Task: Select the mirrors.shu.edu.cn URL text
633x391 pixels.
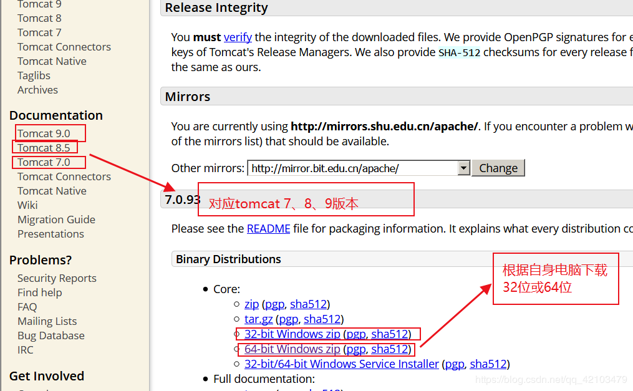Action: (384, 127)
